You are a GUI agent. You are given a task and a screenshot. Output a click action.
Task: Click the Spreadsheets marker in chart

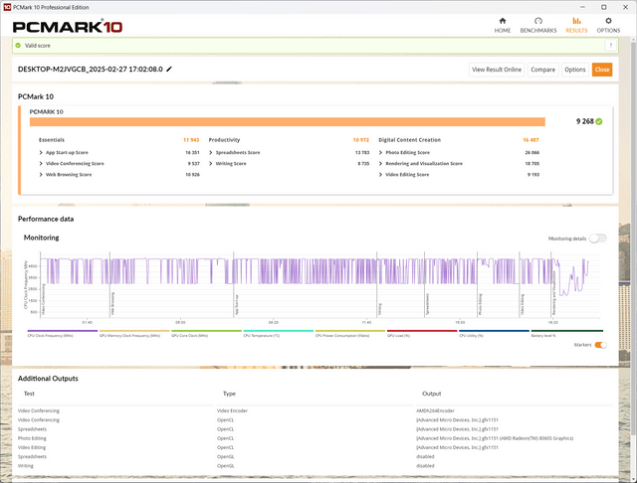[427, 304]
